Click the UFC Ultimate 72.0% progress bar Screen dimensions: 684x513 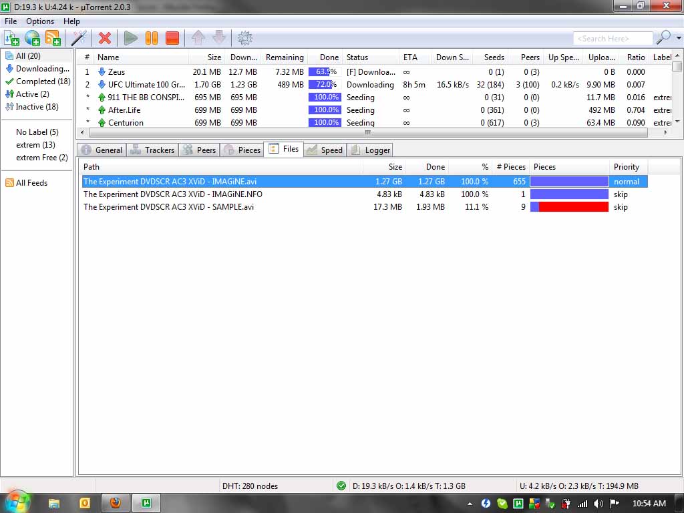pos(325,85)
